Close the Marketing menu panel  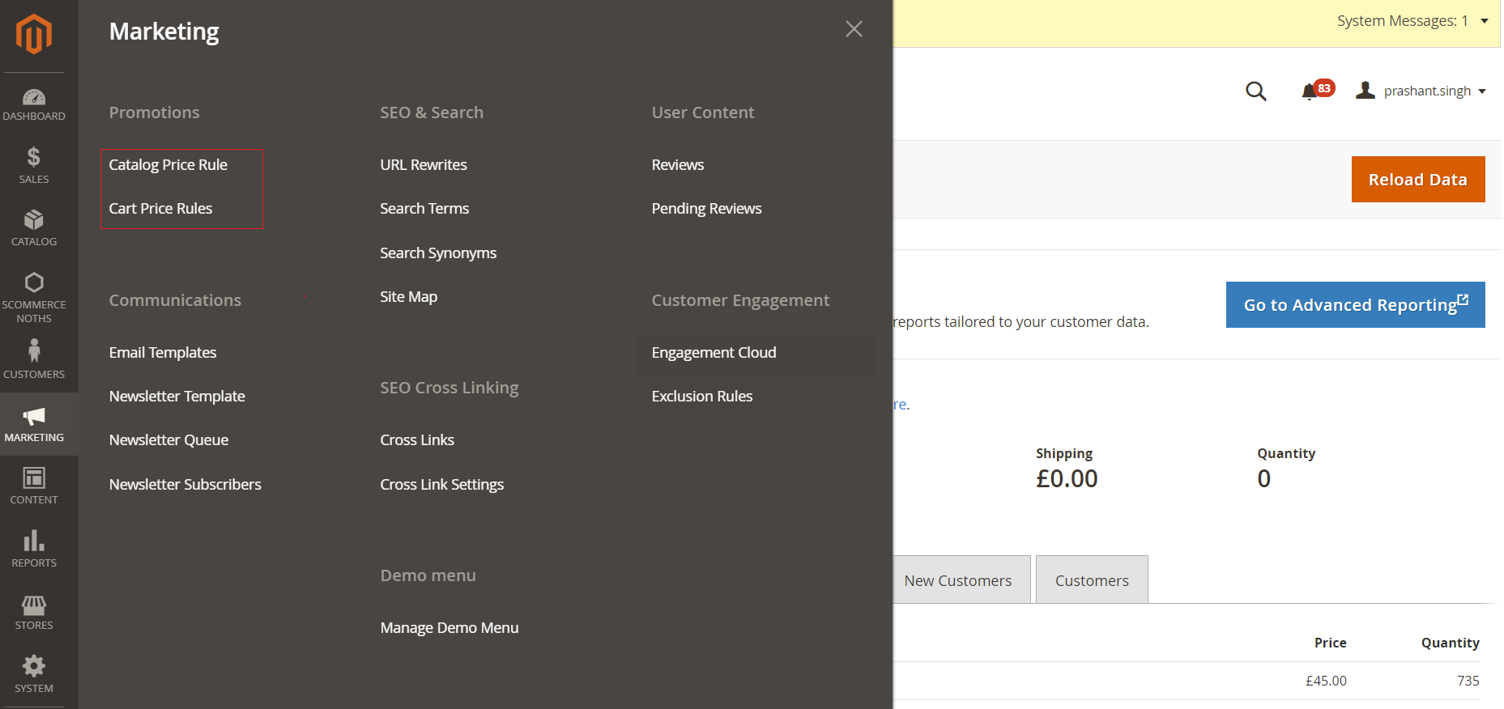coord(854,29)
